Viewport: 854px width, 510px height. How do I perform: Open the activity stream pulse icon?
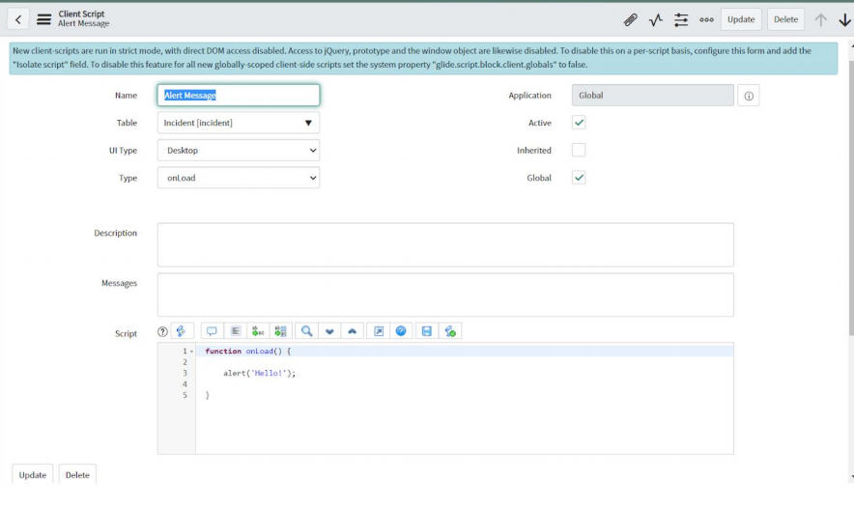pos(656,20)
